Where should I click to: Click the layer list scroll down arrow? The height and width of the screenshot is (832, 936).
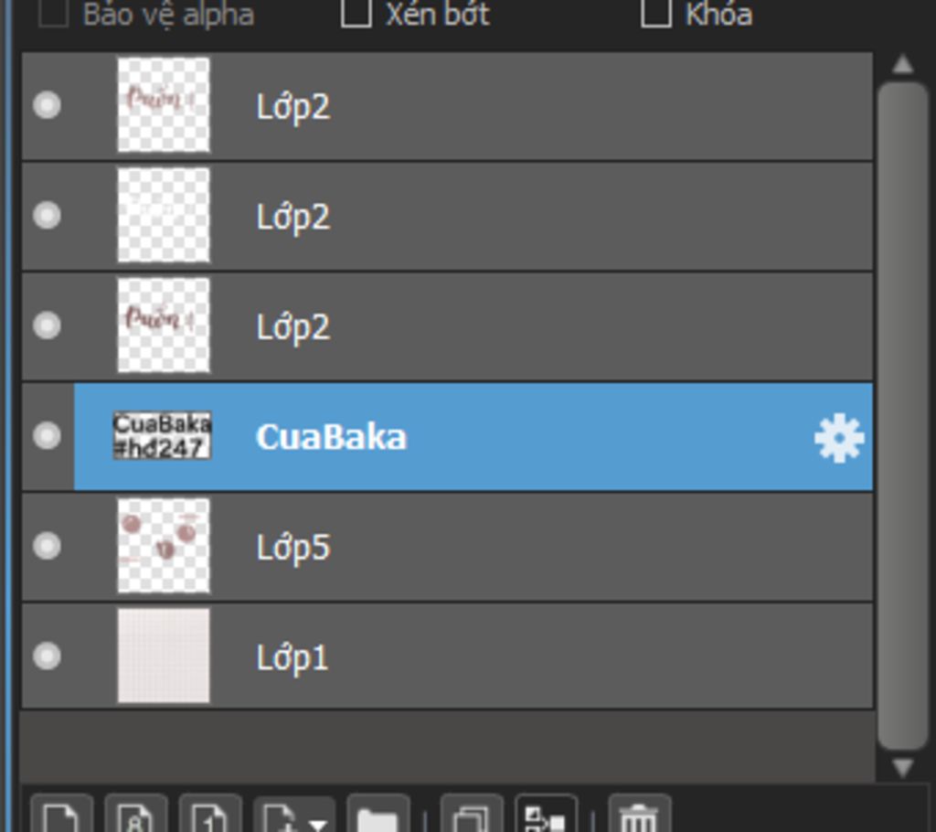(x=902, y=767)
